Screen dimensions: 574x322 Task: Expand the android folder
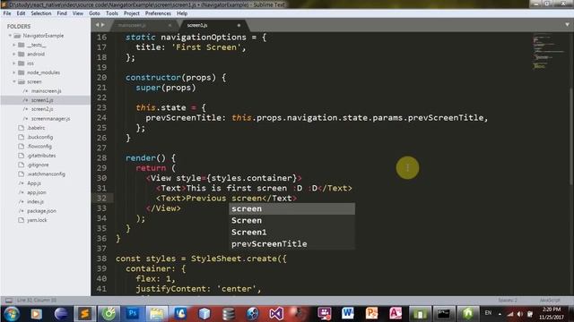(14, 54)
